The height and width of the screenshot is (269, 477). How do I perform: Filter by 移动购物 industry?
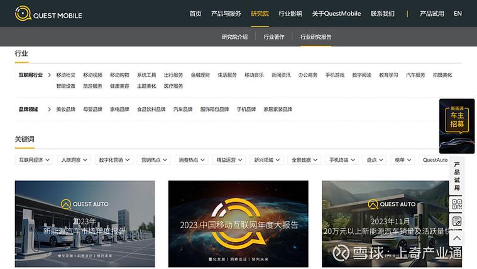pos(119,75)
